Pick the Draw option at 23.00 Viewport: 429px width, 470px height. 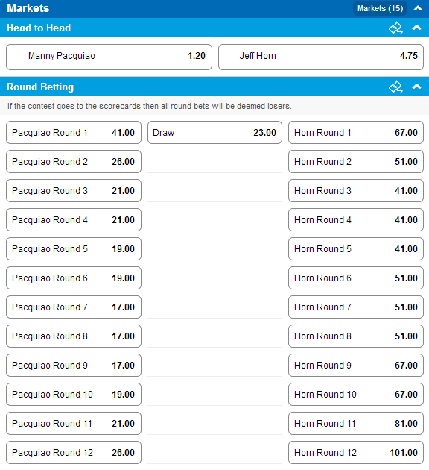tap(214, 133)
